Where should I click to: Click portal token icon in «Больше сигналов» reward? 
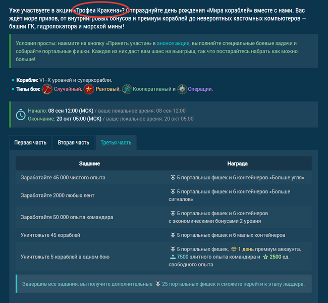173,192
